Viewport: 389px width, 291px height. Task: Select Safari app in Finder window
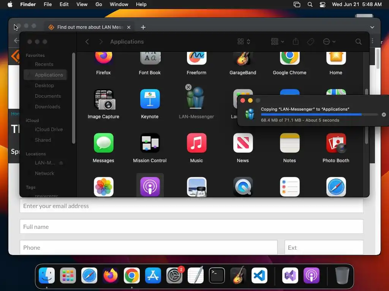[x=336, y=187]
